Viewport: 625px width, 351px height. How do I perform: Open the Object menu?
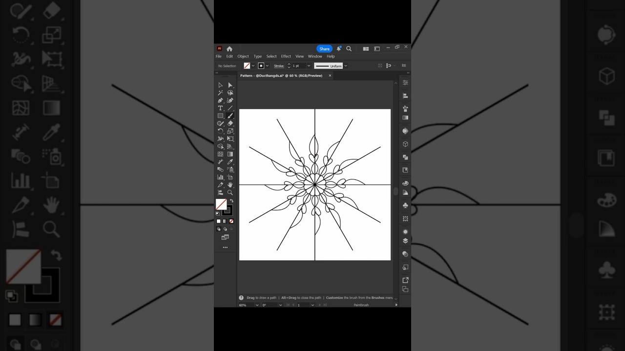click(x=243, y=57)
